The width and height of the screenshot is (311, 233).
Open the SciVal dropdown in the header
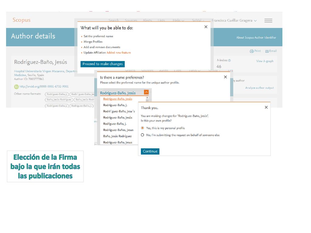click(198, 20)
